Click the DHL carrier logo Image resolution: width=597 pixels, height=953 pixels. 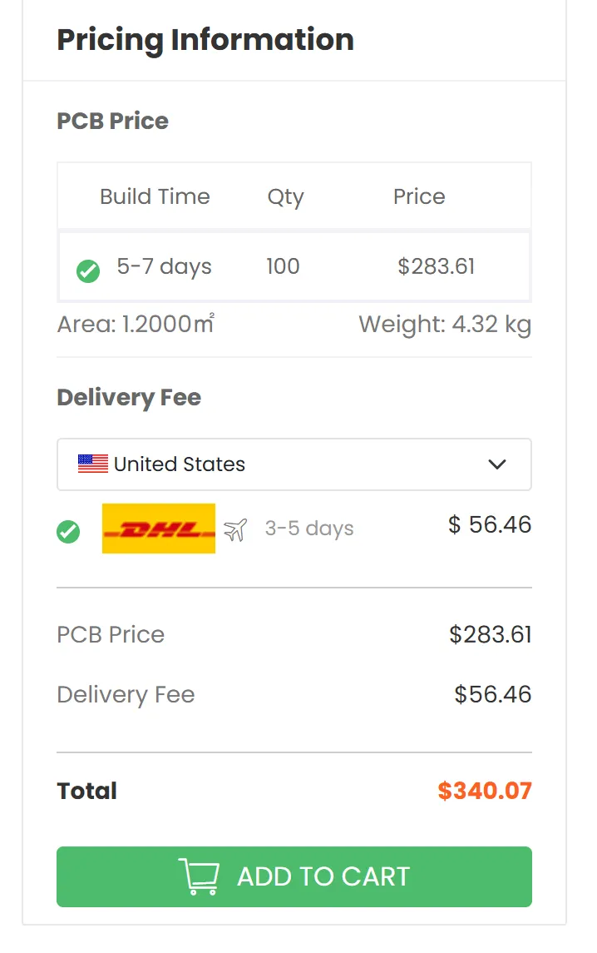[x=159, y=529]
